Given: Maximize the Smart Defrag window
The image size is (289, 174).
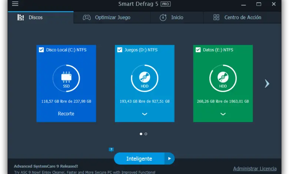Looking at the screenshot, I should click(259, 4).
